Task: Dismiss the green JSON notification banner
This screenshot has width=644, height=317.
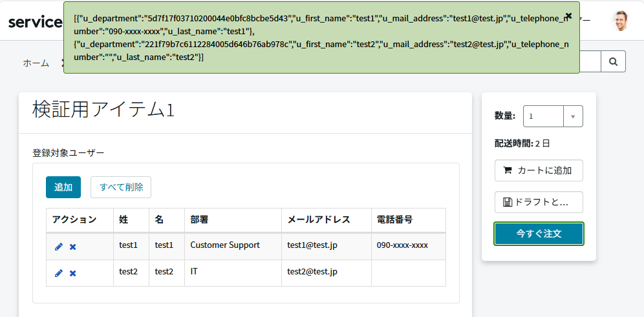Action: 568,15
